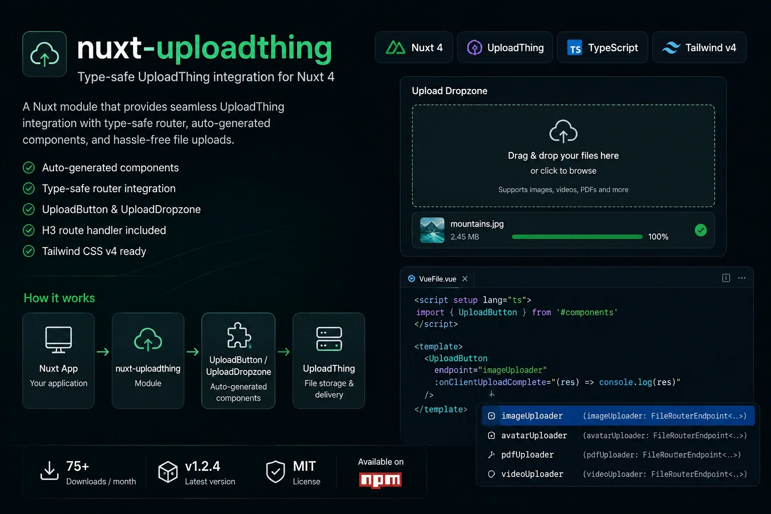
Task: Choose videoUploader from suggestions
Action: (618, 474)
